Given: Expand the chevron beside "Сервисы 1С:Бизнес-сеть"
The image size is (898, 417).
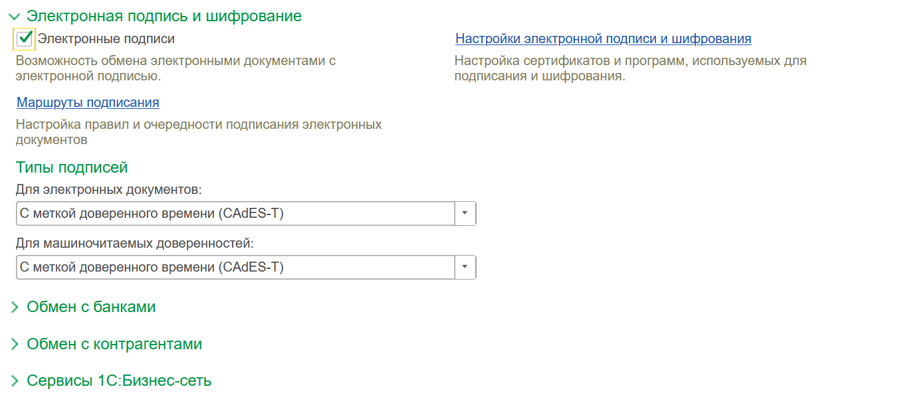Looking at the screenshot, I should [x=15, y=381].
